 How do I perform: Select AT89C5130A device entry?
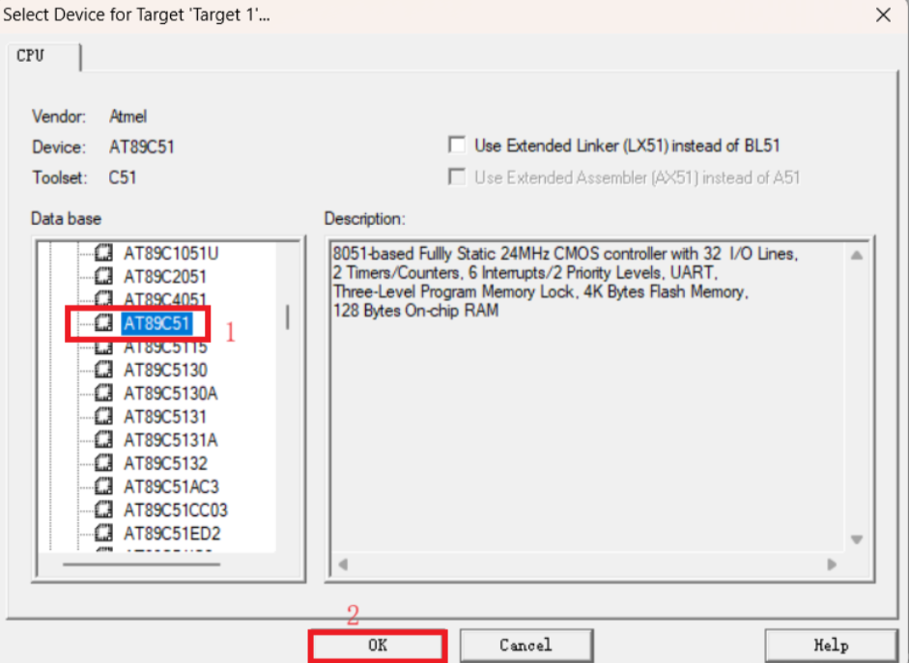[x=170, y=393]
